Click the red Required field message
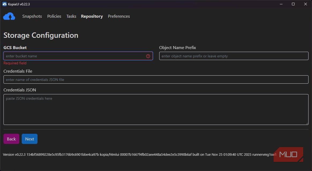Image resolution: width=312 pixels, height=171 pixels. [15, 63]
